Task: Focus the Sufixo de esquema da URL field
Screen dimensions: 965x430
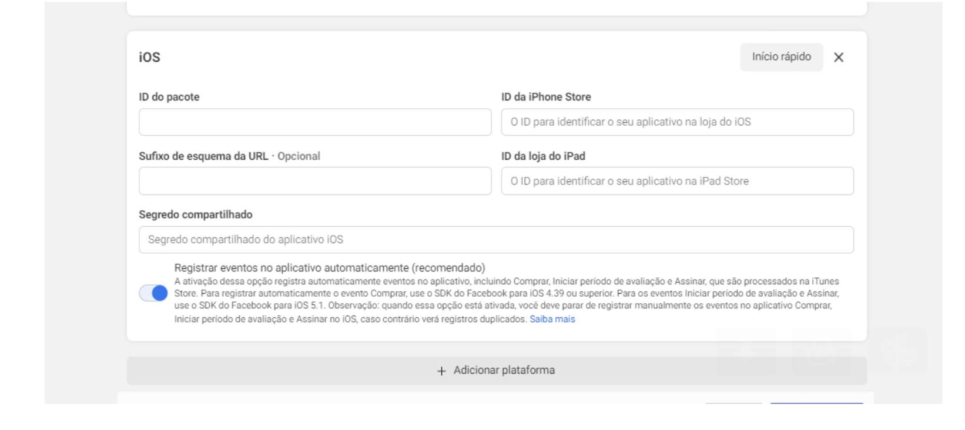Action: 315,181
